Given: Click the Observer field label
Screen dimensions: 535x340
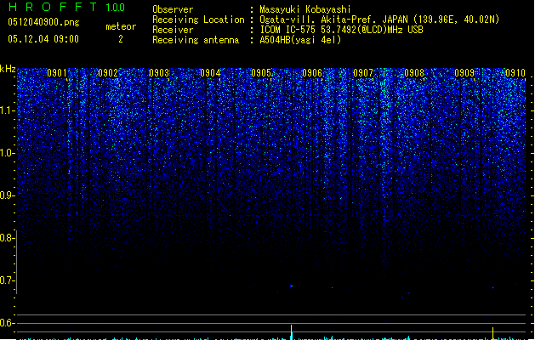Looking at the screenshot, I should tap(173, 9).
